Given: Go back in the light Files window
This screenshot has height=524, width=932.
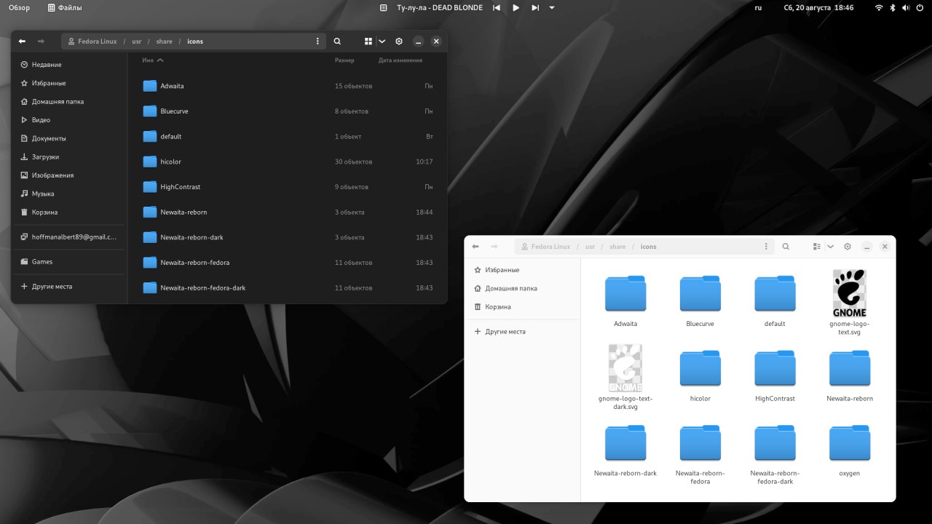Looking at the screenshot, I should (x=475, y=247).
